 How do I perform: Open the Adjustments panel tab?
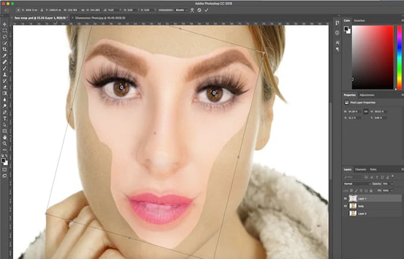click(x=366, y=94)
